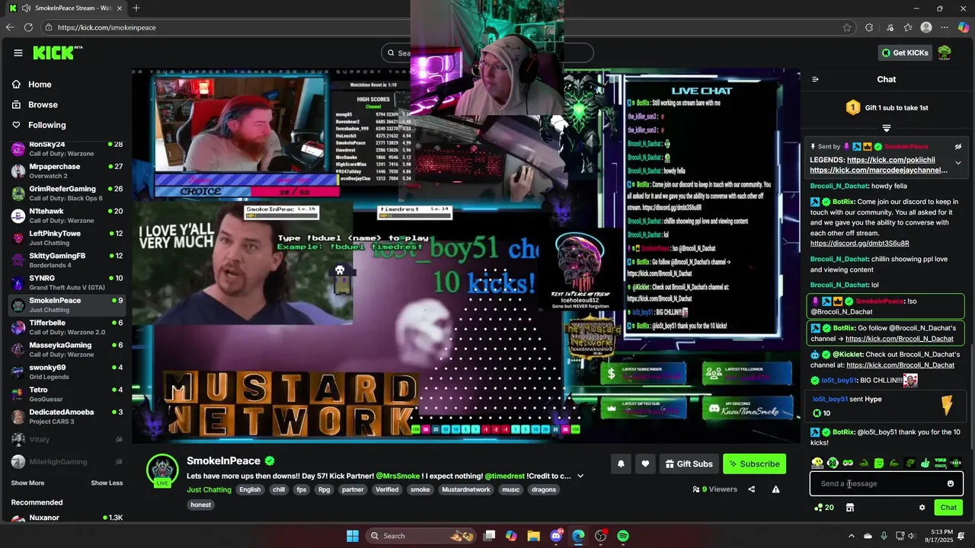975x548 pixels.
Task: Open the emoji picker in message box
Action: click(951, 483)
